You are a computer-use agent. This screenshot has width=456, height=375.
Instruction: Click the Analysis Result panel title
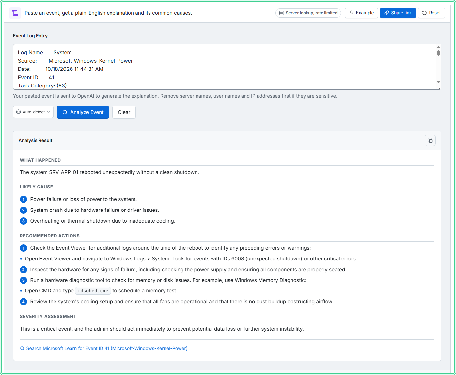pos(35,140)
